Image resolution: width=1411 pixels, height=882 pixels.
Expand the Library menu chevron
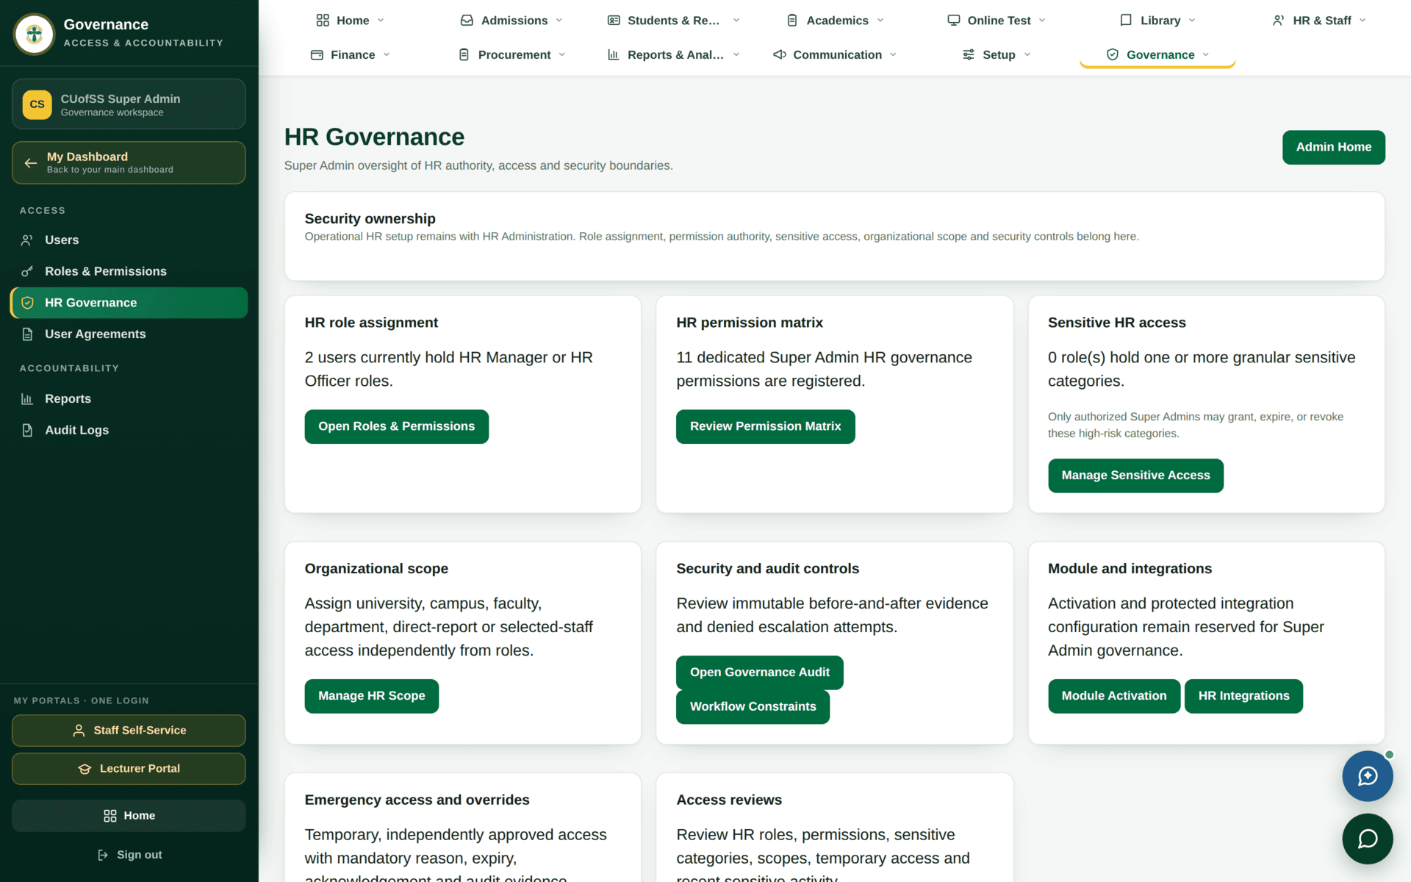(x=1192, y=21)
